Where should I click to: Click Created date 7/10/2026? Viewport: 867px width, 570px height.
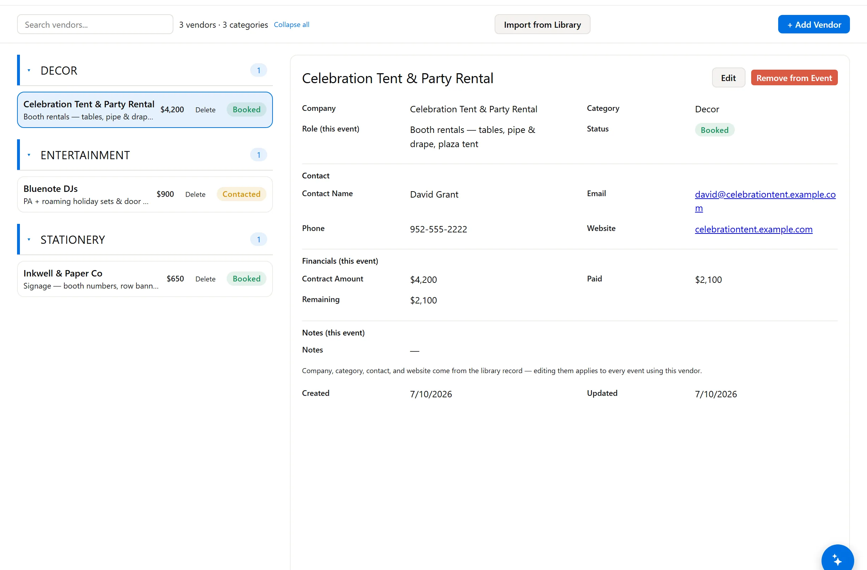tap(431, 394)
